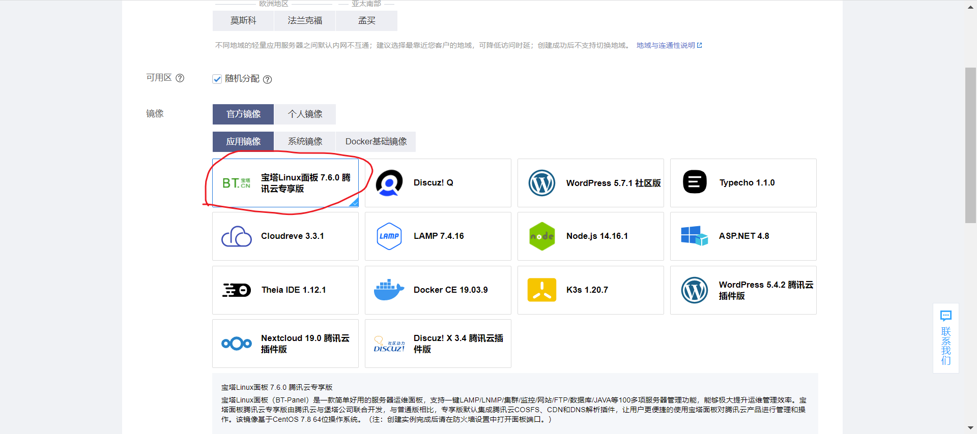Toggle the 随机分配 checkbox
The image size is (977, 434).
click(x=217, y=79)
